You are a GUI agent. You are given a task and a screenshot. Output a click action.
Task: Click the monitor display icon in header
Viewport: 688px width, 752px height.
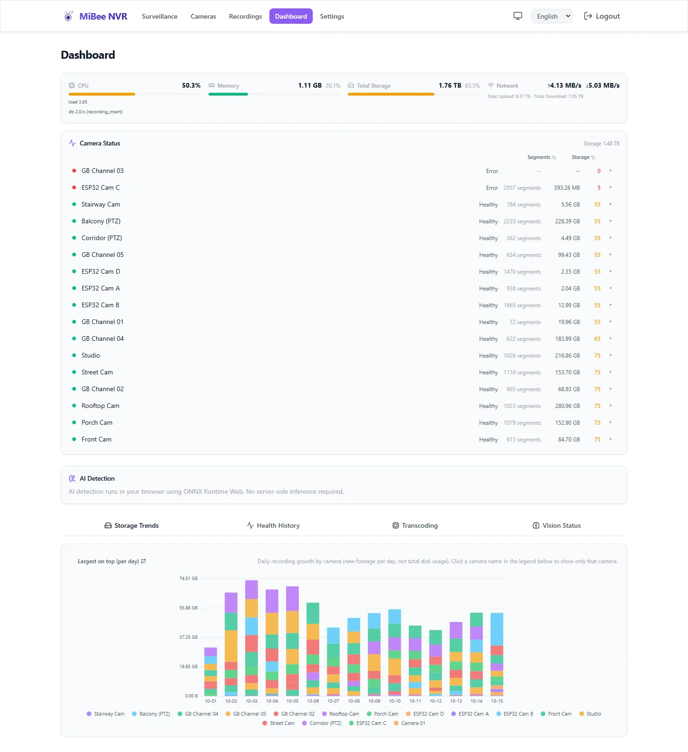(x=518, y=16)
